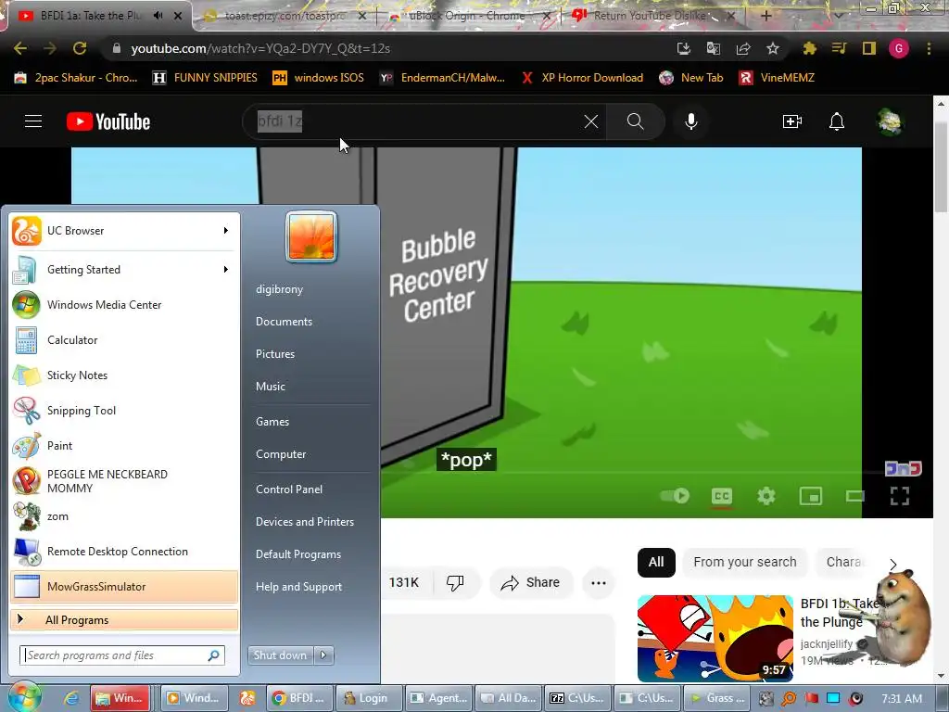
Task: Switch player to theater mode
Action: point(855,497)
